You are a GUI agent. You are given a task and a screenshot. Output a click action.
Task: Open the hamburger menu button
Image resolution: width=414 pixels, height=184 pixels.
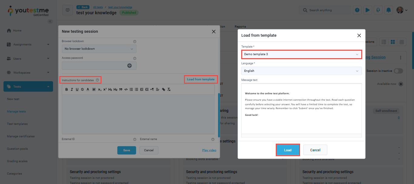[x=68, y=10]
